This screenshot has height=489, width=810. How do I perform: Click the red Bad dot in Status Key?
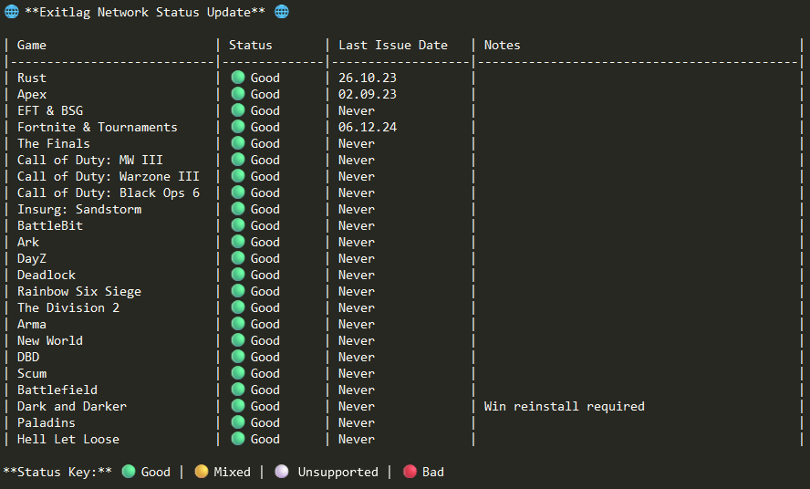410,472
